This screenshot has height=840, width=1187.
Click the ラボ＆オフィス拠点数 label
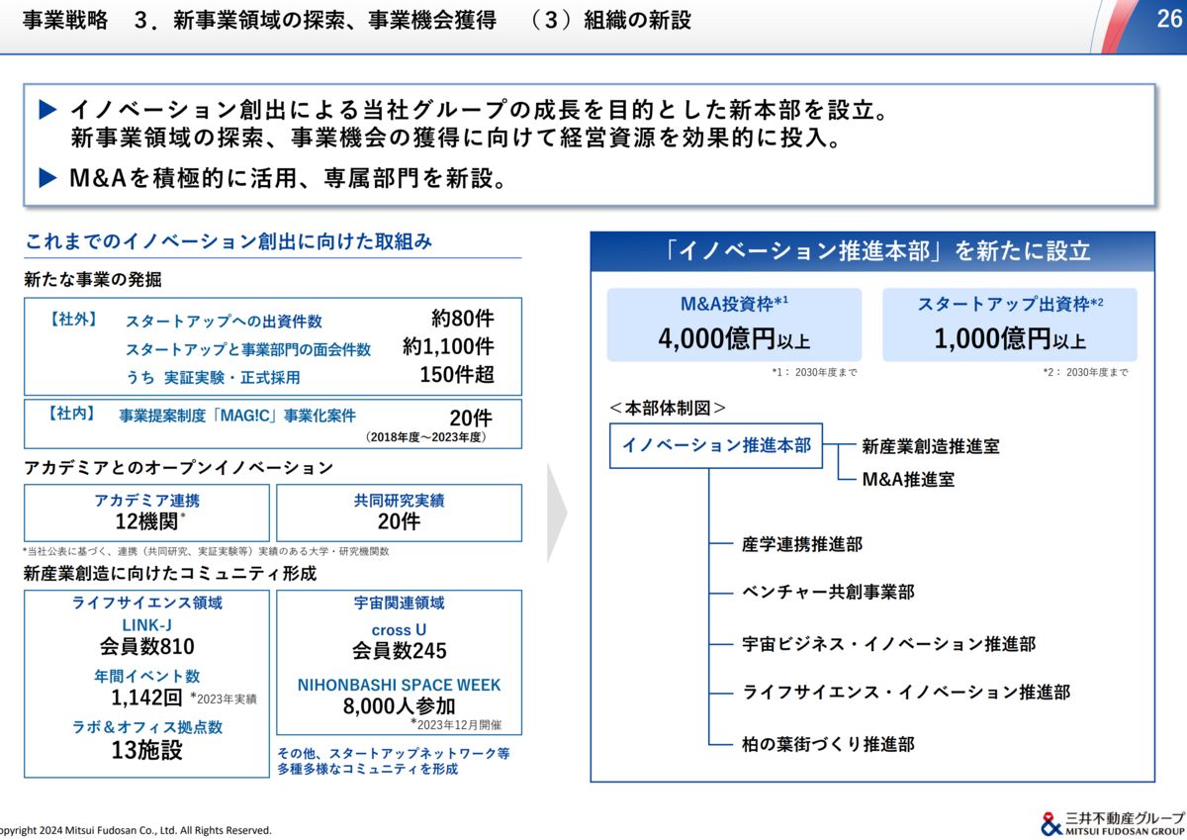(147, 727)
